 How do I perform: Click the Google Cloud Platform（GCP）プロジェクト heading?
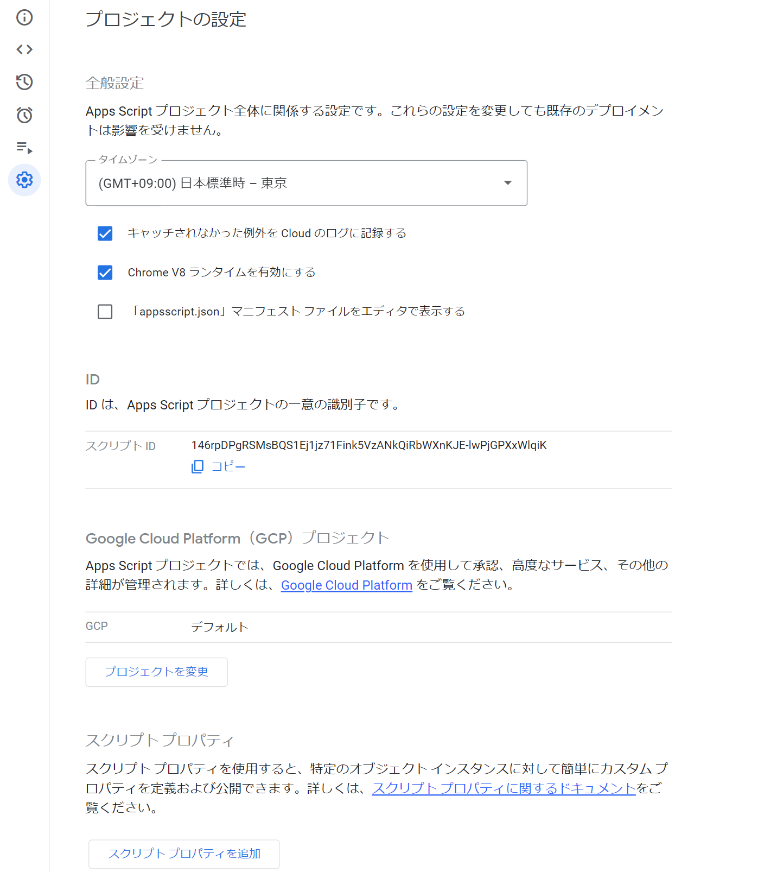[238, 538]
